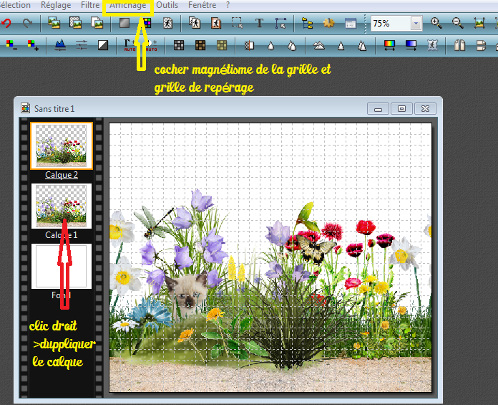The height and width of the screenshot is (405, 498).
Task: Open the ? help menu
Action: click(228, 5)
